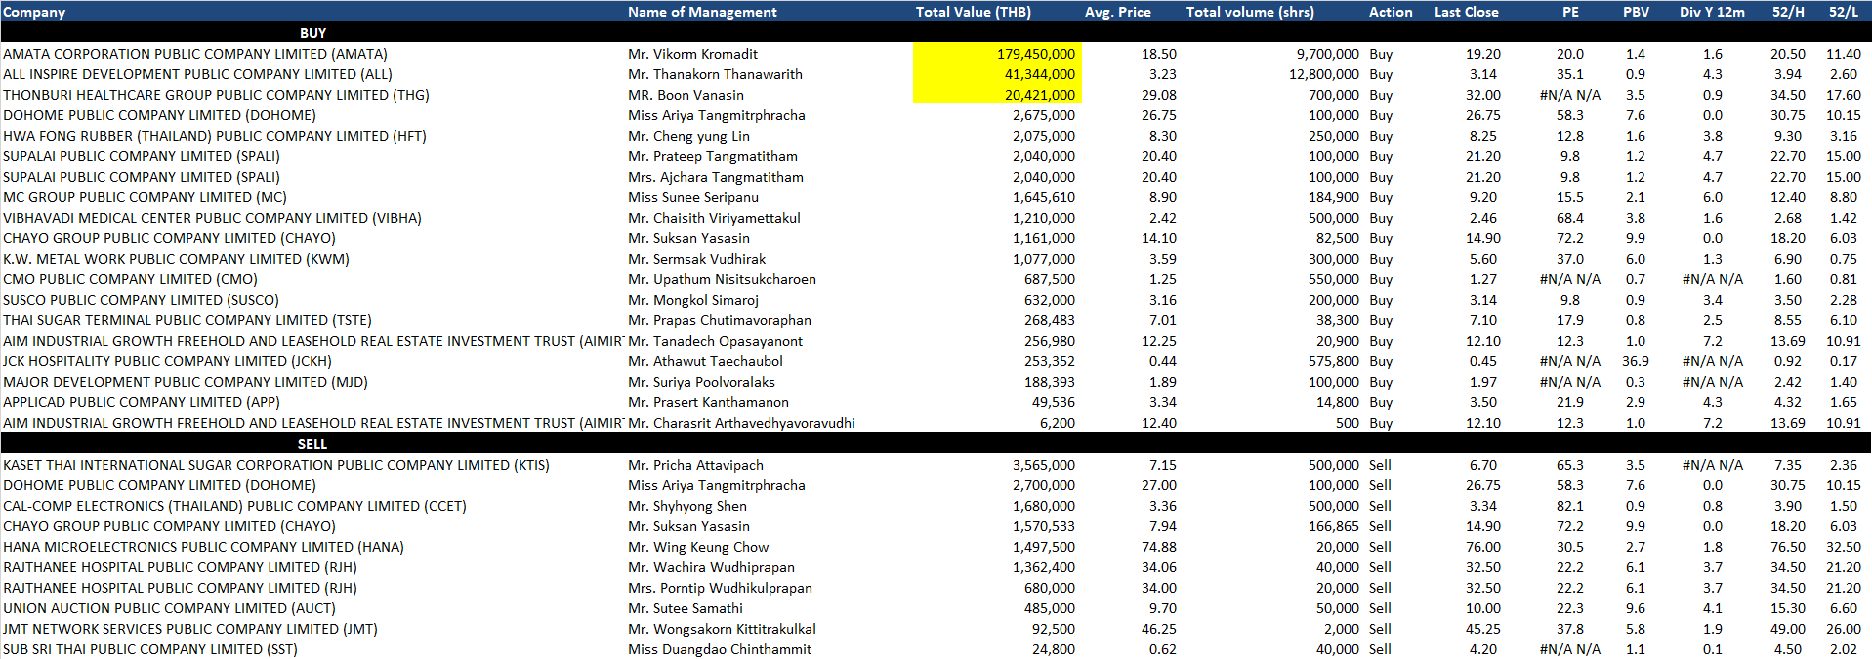Viewport: 1872px width, 659px height.
Task: Select the KASET Thai International Sugar row
Action: 275,465
